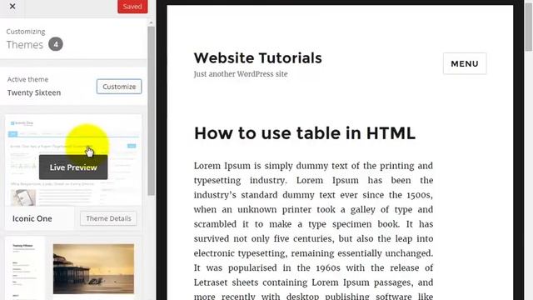
Task: Select the Iconic One theme screenshot
Action: point(73,161)
